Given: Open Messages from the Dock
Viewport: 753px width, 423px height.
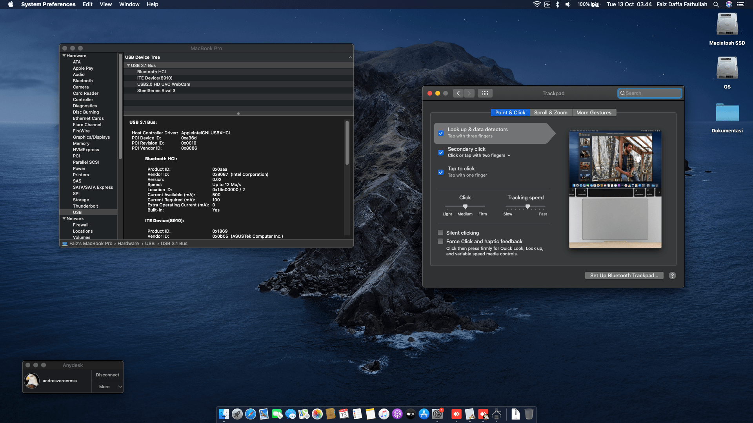Looking at the screenshot, I should coord(291,414).
